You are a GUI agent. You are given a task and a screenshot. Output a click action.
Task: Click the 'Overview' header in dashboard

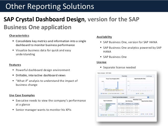pos(124,76)
